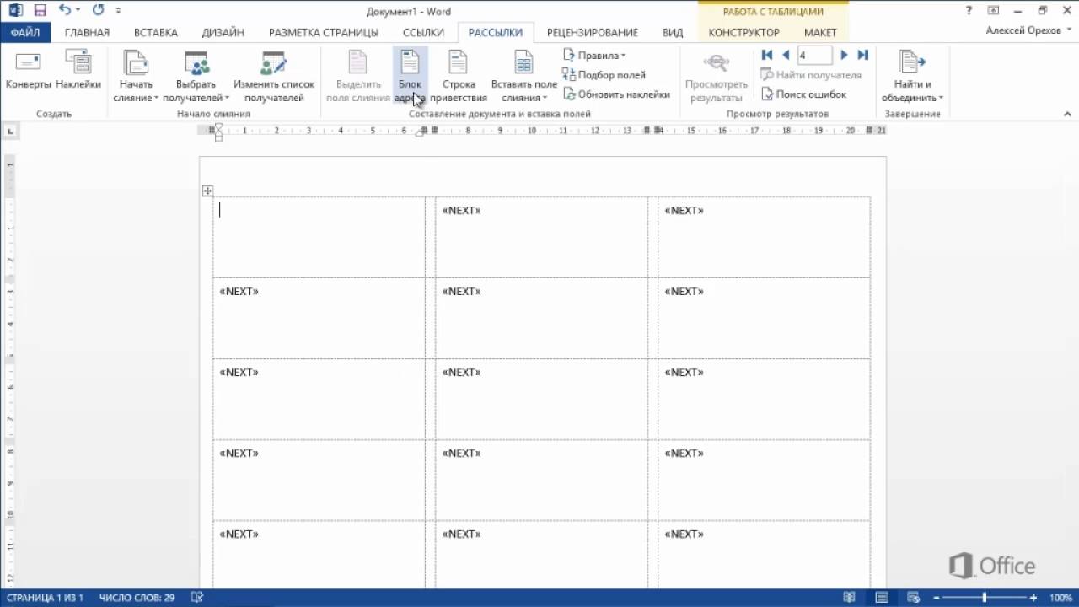The width and height of the screenshot is (1079, 607).
Task: Click in the first empty label cell
Action: (x=319, y=236)
